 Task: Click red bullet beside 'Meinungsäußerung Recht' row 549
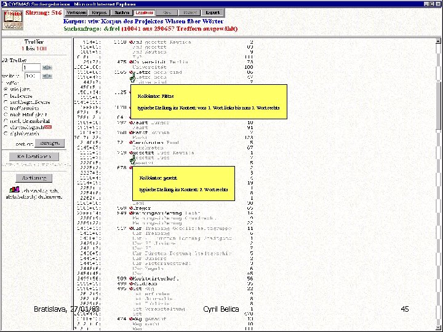click(131, 213)
